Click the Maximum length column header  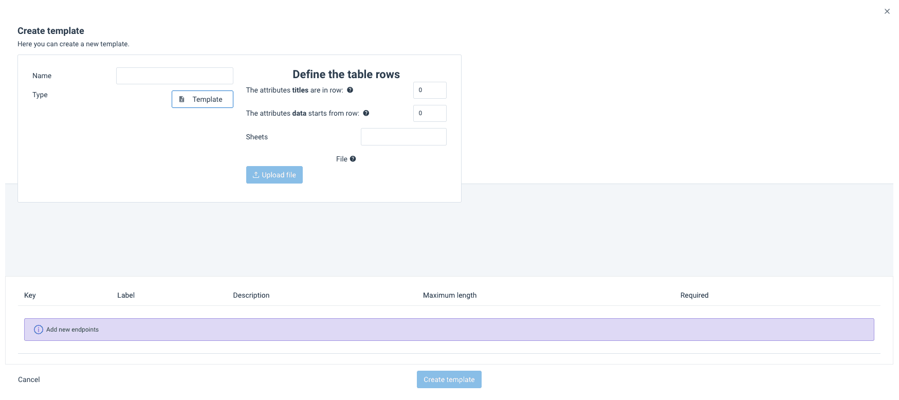449,295
